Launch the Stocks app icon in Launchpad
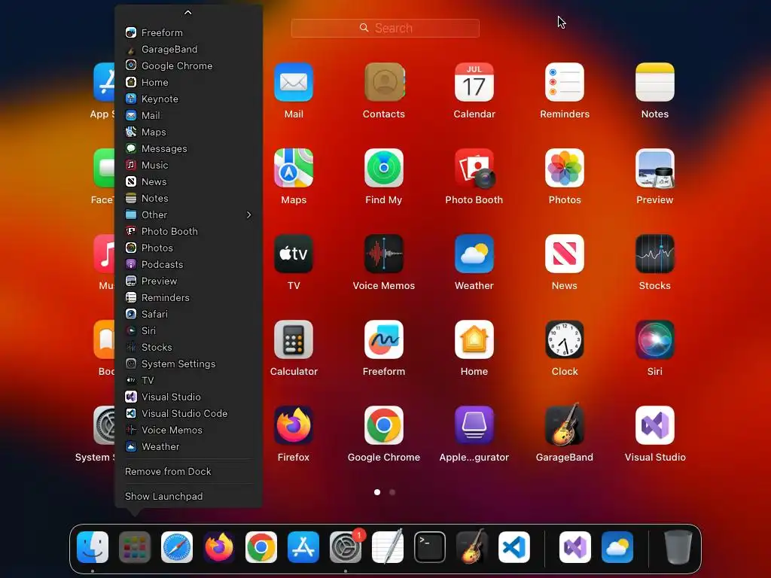 coord(654,254)
